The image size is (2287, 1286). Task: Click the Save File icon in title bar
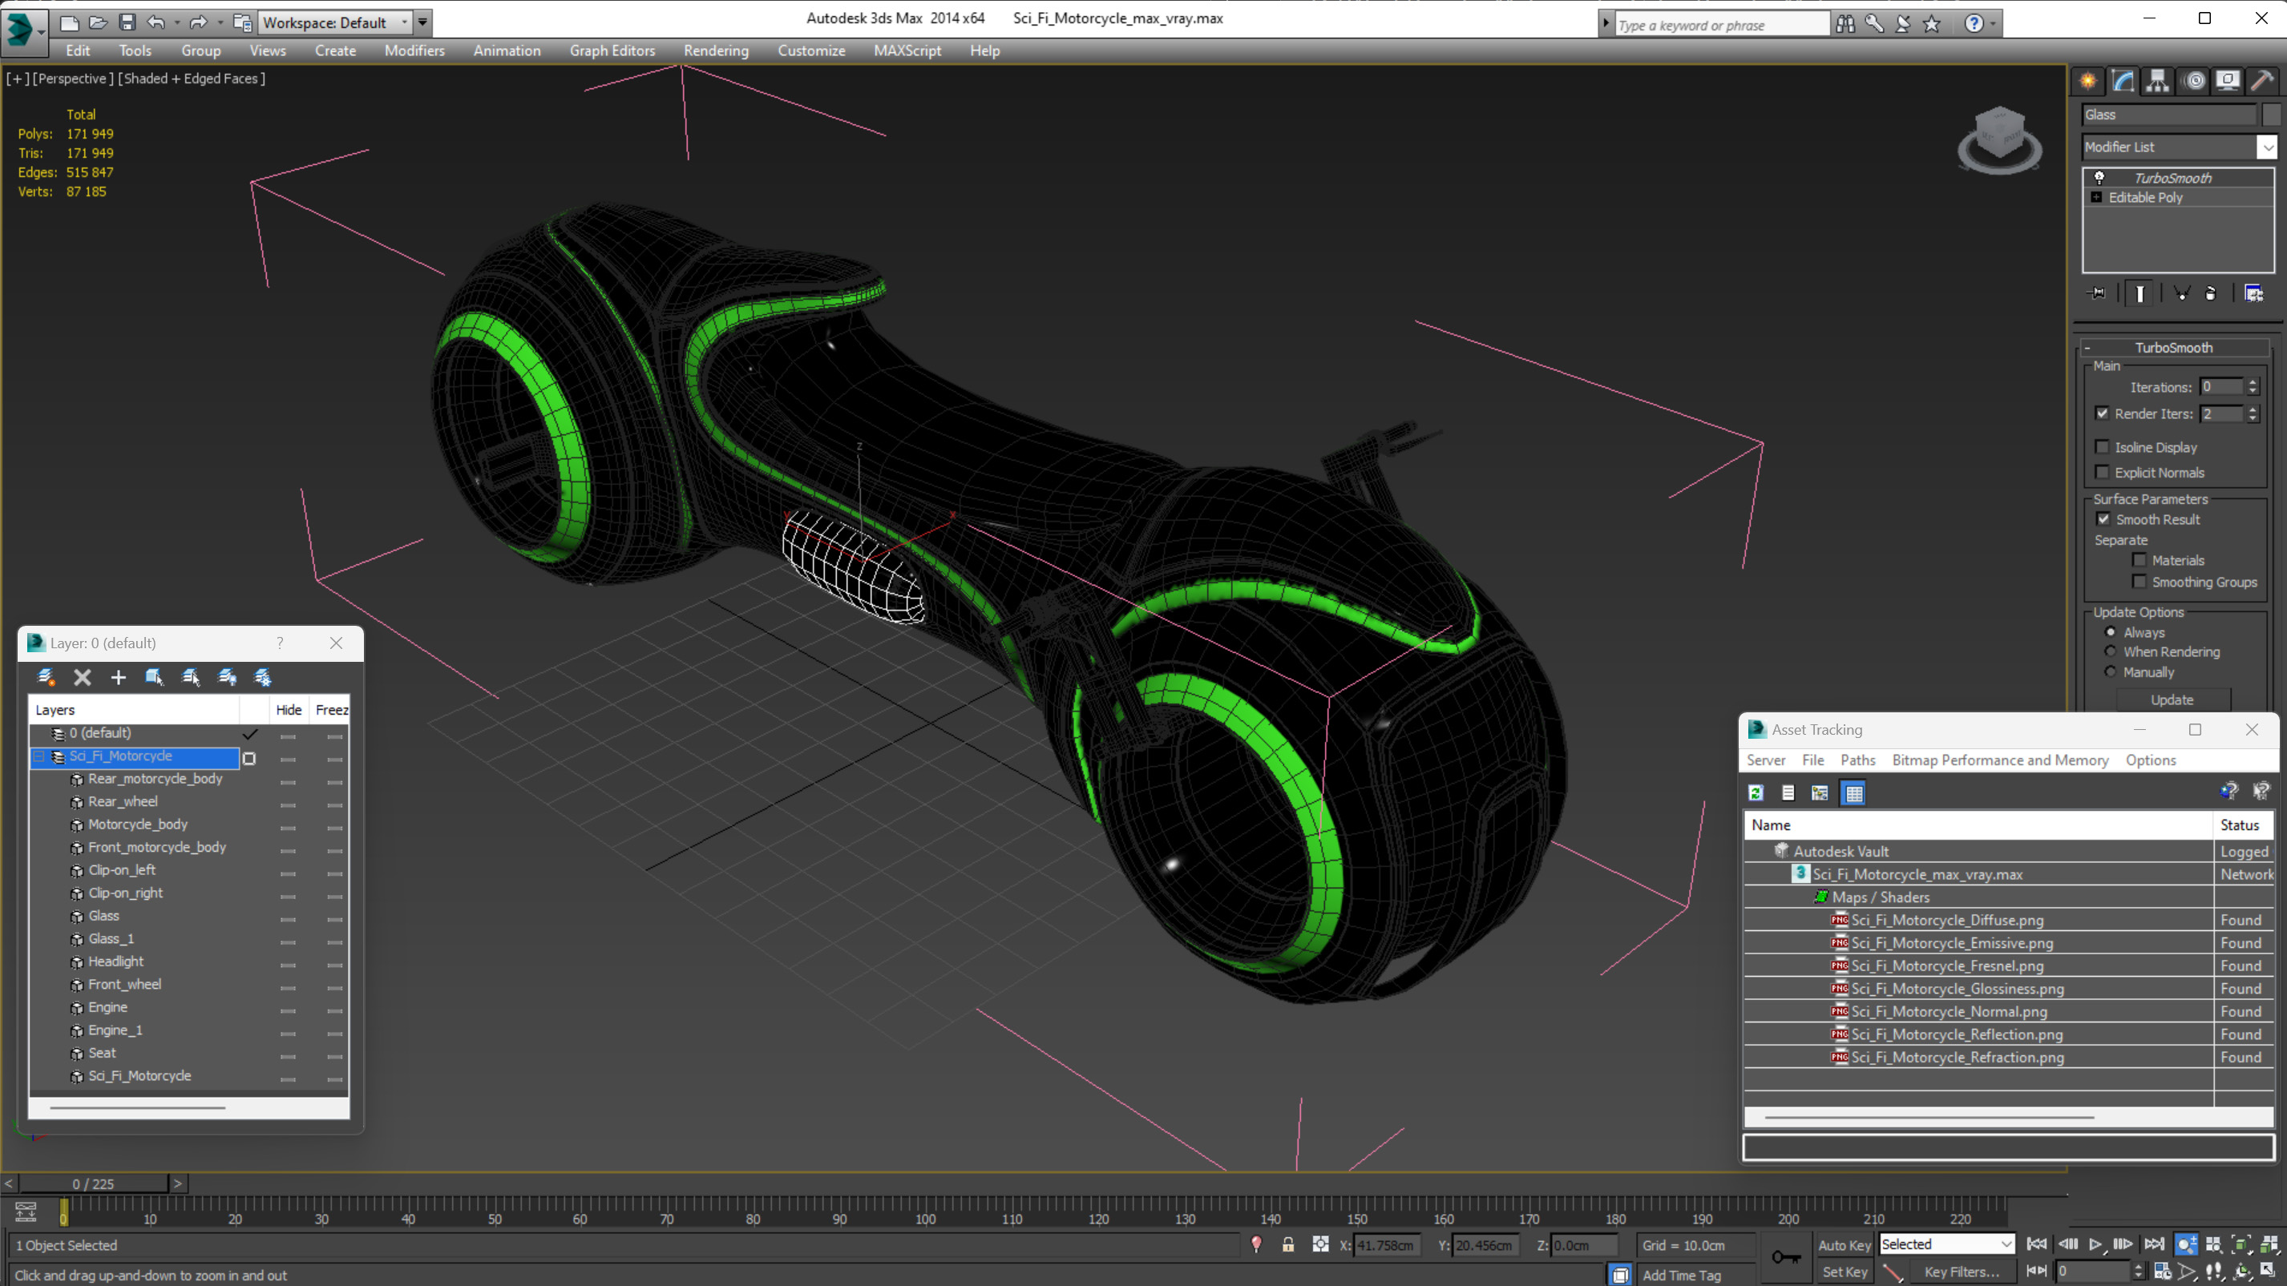tap(127, 22)
